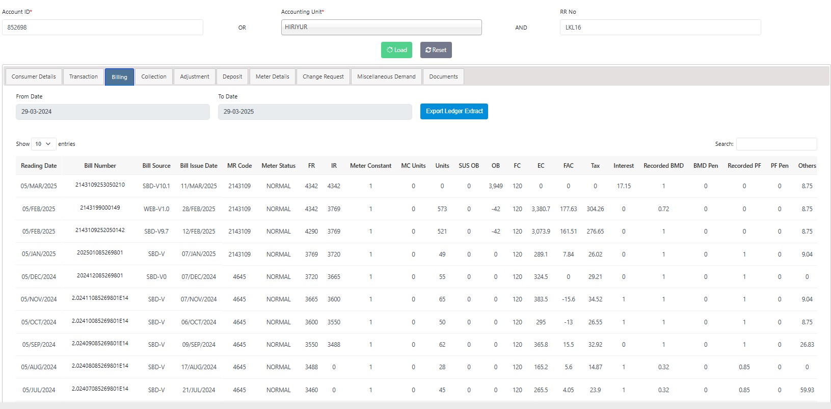The height and width of the screenshot is (409, 831).
Task: Sort by Tax column header
Action: (x=595, y=166)
